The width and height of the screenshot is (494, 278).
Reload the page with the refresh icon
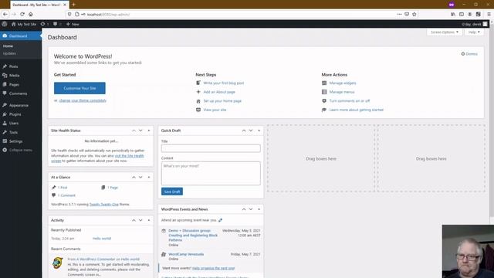pos(22,14)
